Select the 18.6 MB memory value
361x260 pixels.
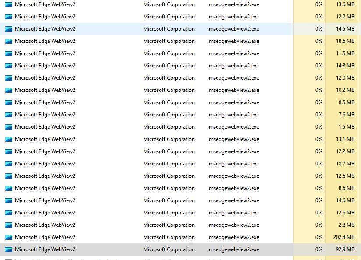click(x=345, y=41)
